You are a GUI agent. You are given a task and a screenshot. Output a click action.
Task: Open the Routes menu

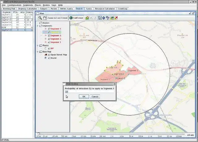(46, 5)
